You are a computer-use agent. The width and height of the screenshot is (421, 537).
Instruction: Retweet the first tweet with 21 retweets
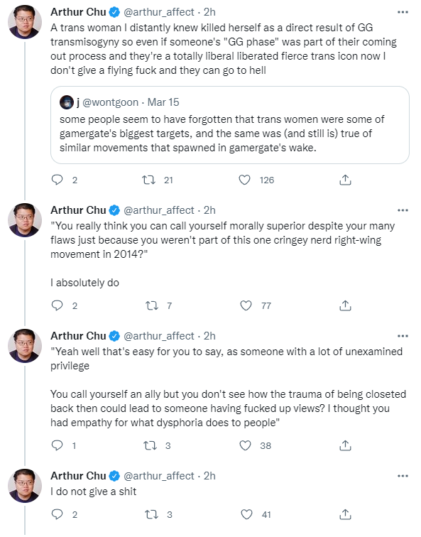149,180
